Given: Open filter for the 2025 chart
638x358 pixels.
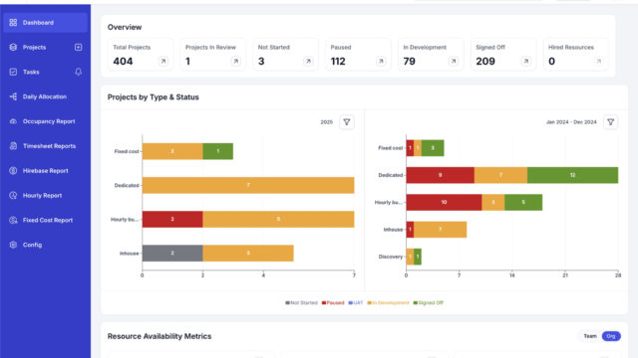Looking at the screenshot, I should (x=347, y=121).
